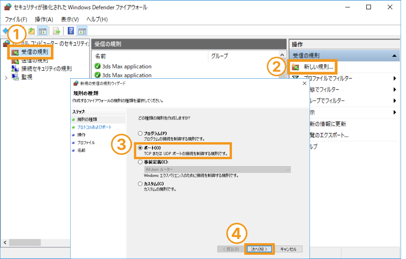The image size is (406, 259).
Task: Select the 事前定義(E) radio button
Action: 140,162
